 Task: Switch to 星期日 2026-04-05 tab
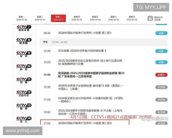[x=132, y=18]
